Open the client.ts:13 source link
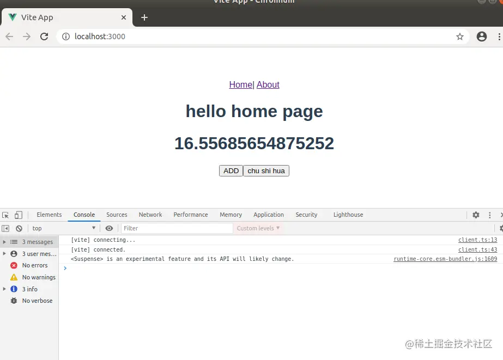Image resolution: width=503 pixels, height=360 pixels. [477, 240]
